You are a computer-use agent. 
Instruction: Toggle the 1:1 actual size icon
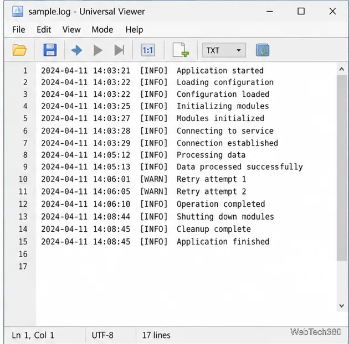tap(148, 50)
